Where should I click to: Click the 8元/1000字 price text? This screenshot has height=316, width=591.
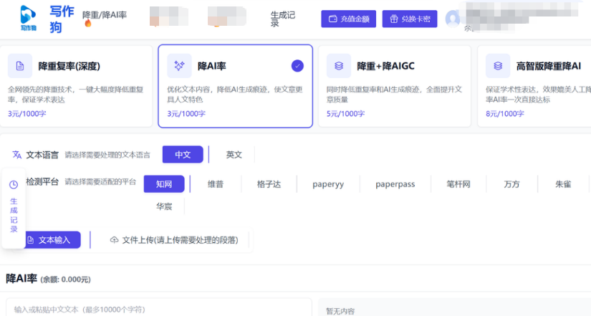pyautogui.click(x=505, y=113)
